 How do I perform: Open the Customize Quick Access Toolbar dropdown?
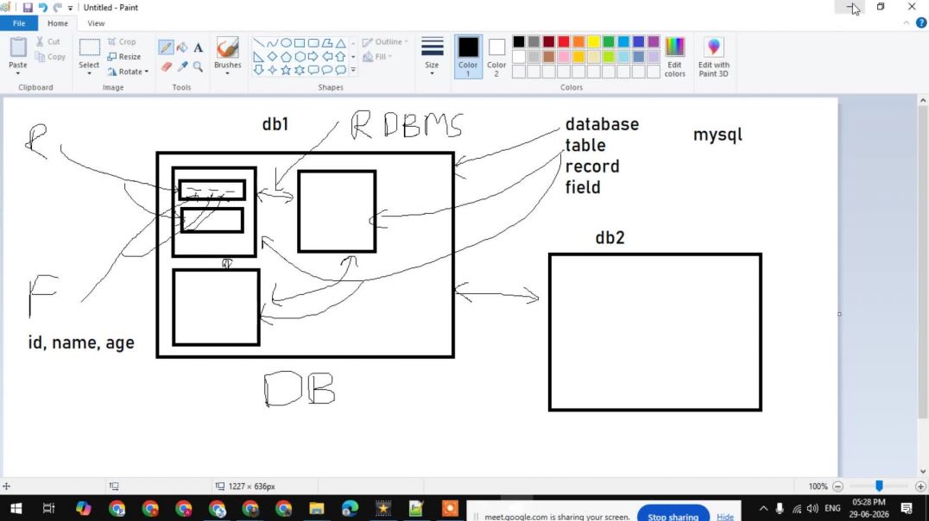click(71, 9)
